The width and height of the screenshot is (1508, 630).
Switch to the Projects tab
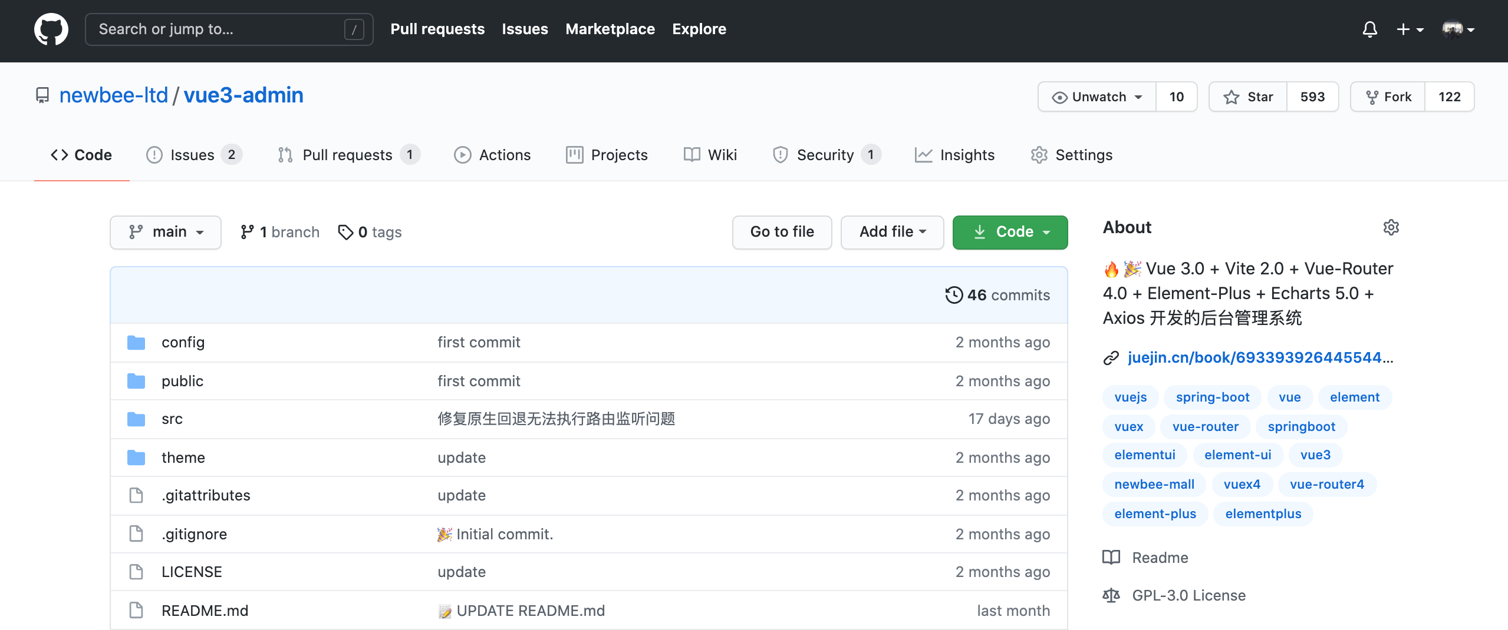coord(607,155)
